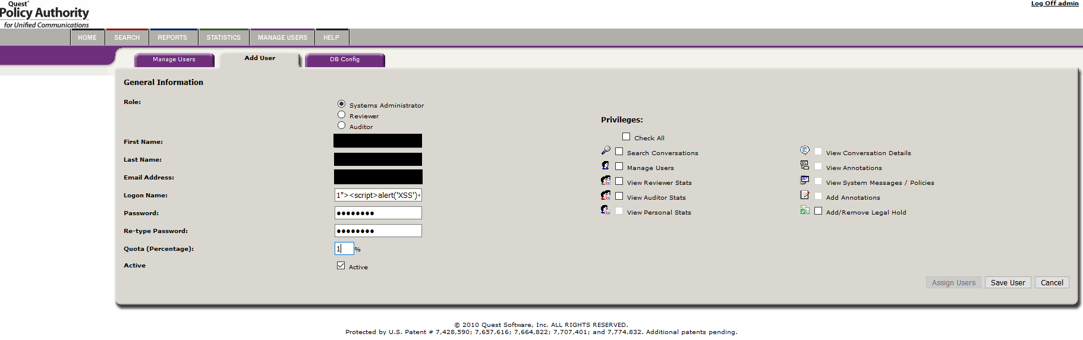Click the Add Annotations icon
The height and width of the screenshot is (340, 1083).
(x=805, y=195)
